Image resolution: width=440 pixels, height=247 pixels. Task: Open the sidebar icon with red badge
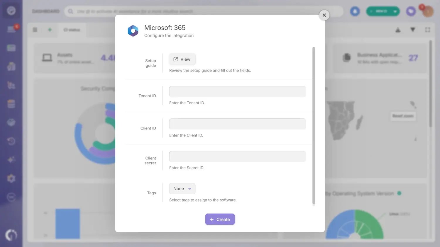pyautogui.click(x=11, y=29)
